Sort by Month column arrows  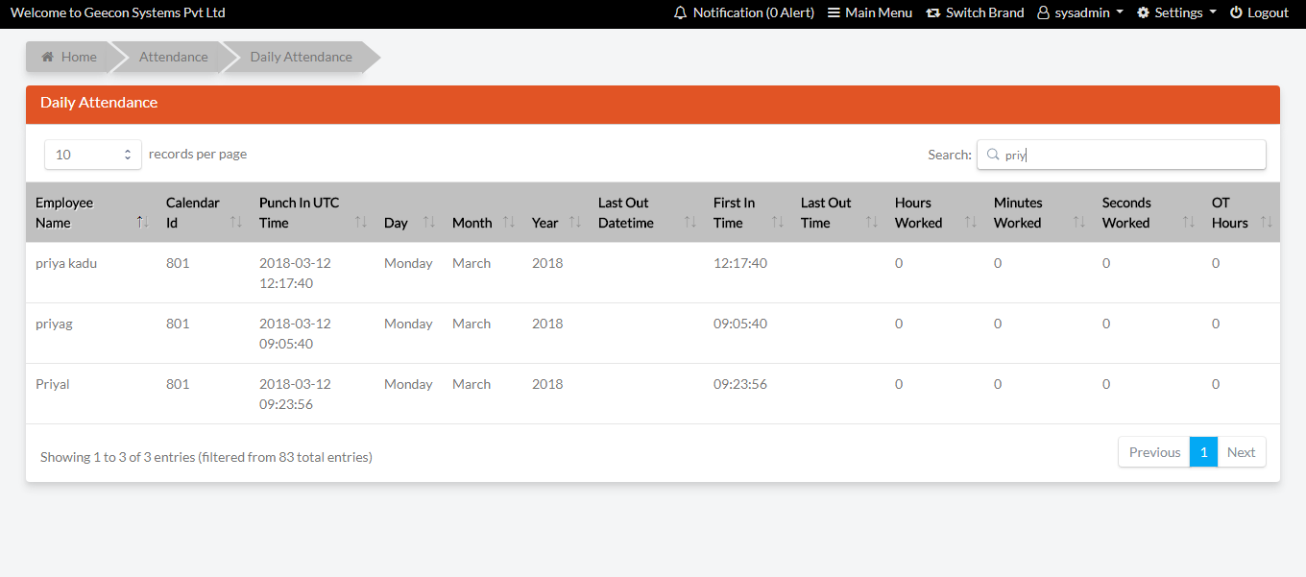510,223
